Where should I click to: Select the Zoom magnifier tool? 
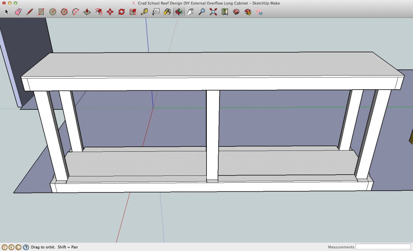coord(202,12)
